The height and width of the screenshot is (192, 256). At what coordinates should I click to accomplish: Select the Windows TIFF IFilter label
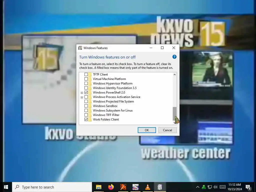(106, 115)
